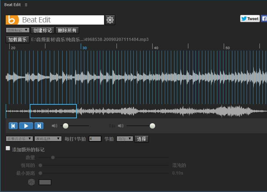Open the 均匀 dropdown
The height and width of the screenshot is (192, 267).
[125, 139]
